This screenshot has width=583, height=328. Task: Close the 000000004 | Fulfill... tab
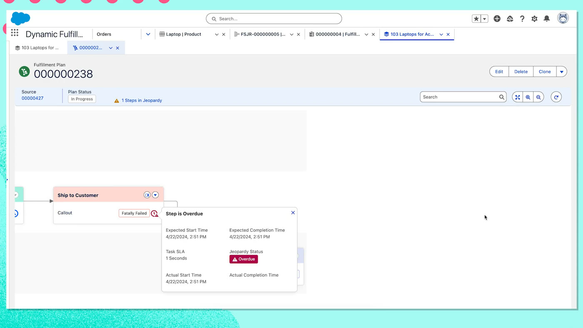pyautogui.click(x=373, y=35)
